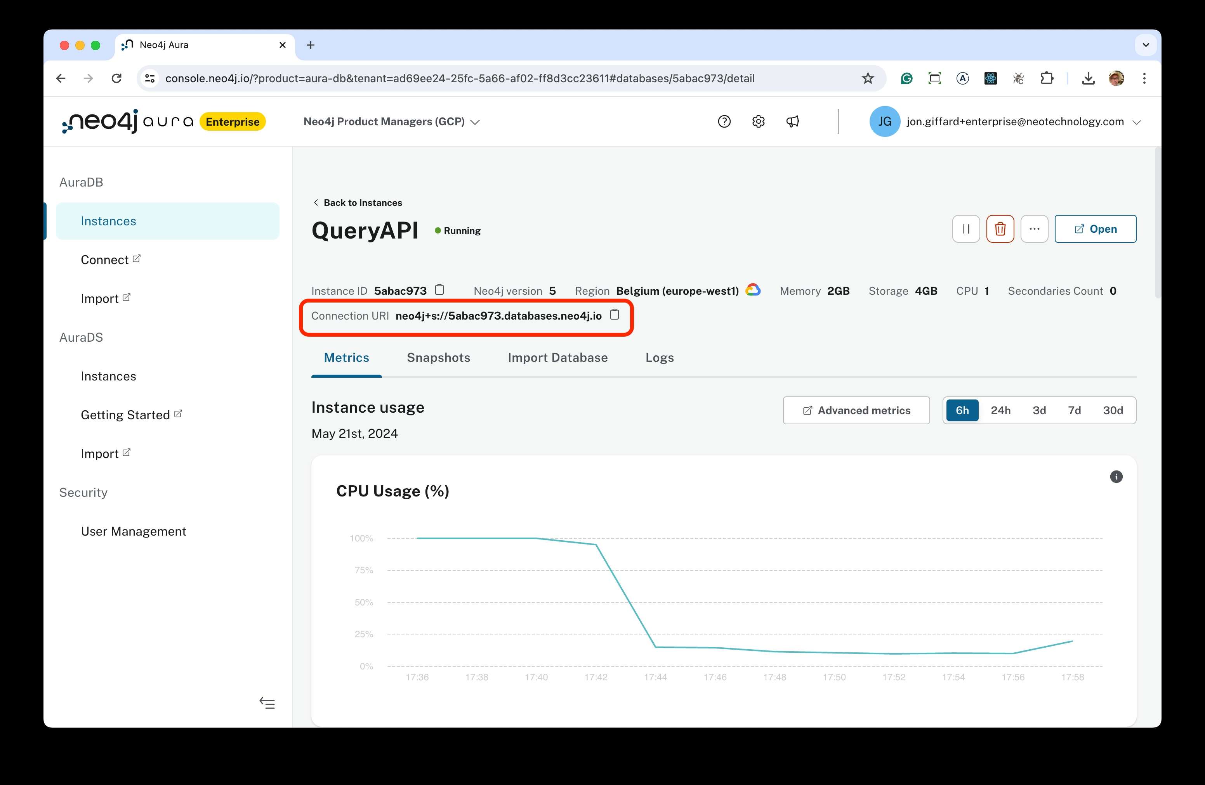Expand the account dropdown chevron

tap(1136, 122)
